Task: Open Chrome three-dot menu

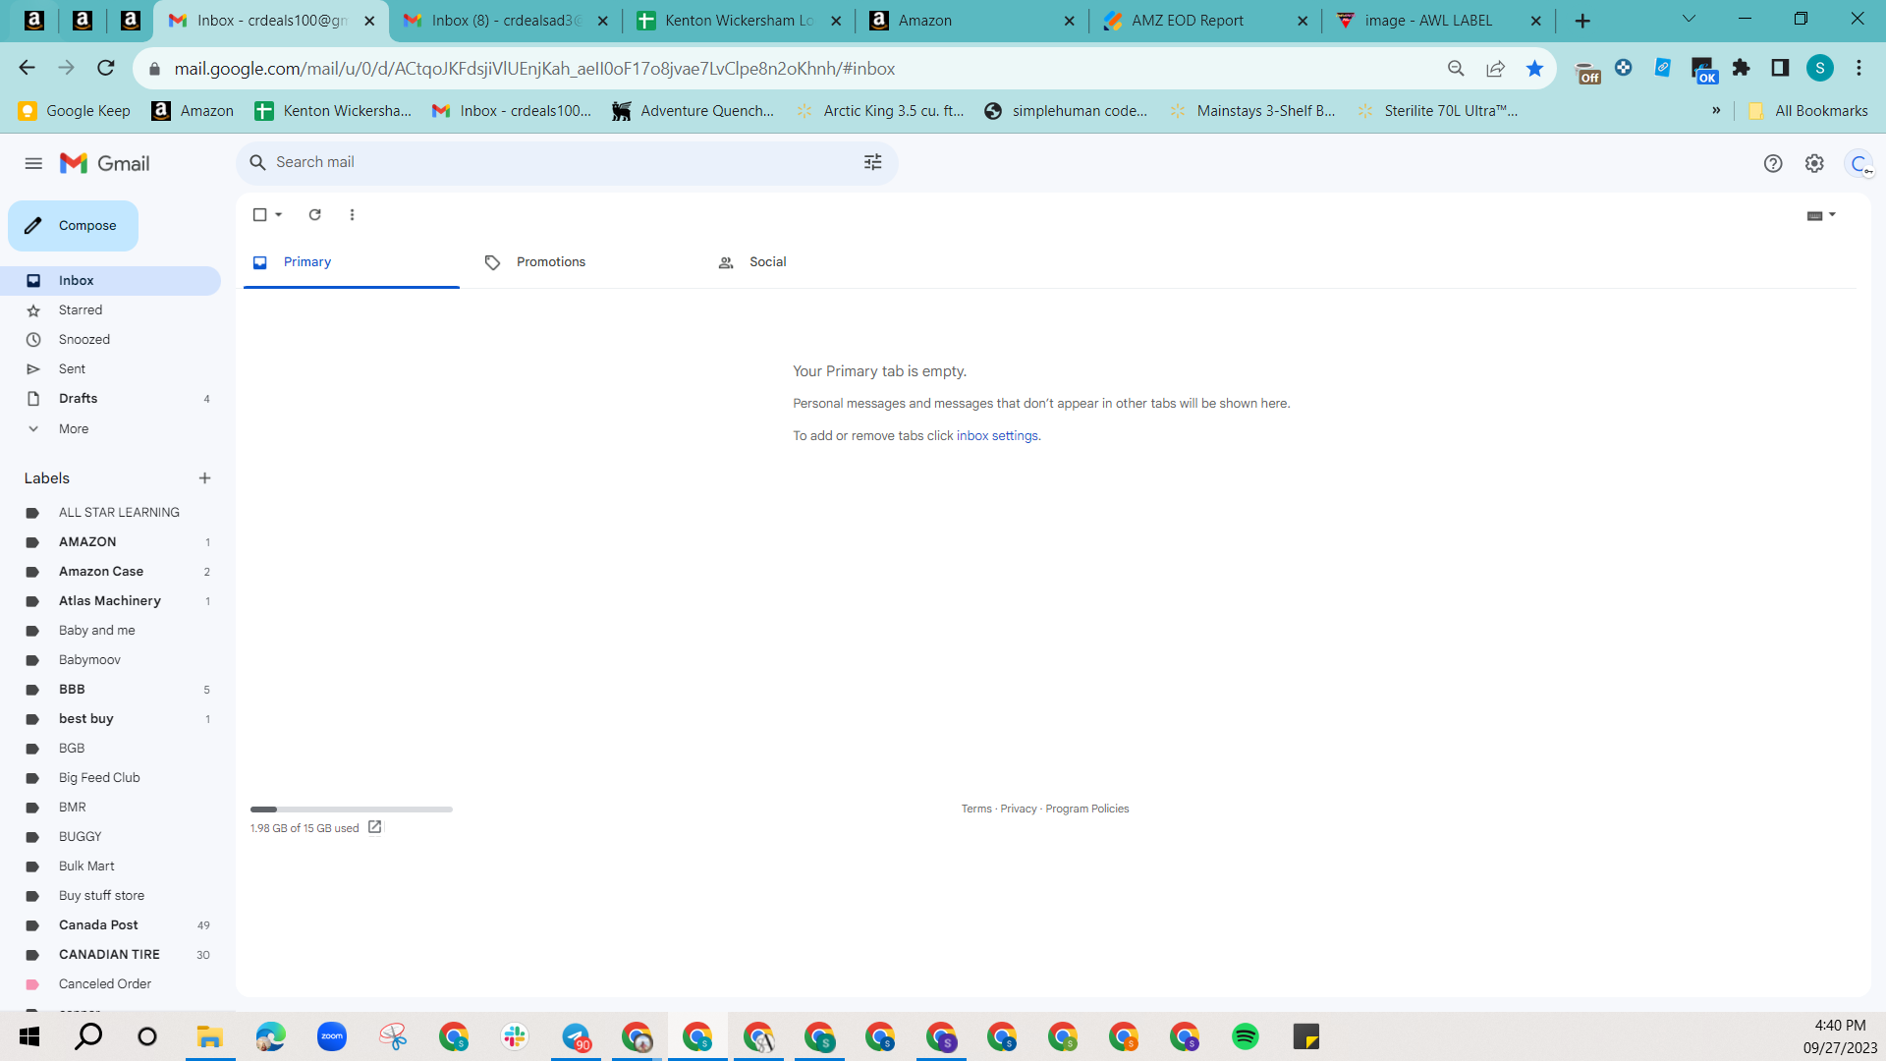Action: (x=1858, y=68)
